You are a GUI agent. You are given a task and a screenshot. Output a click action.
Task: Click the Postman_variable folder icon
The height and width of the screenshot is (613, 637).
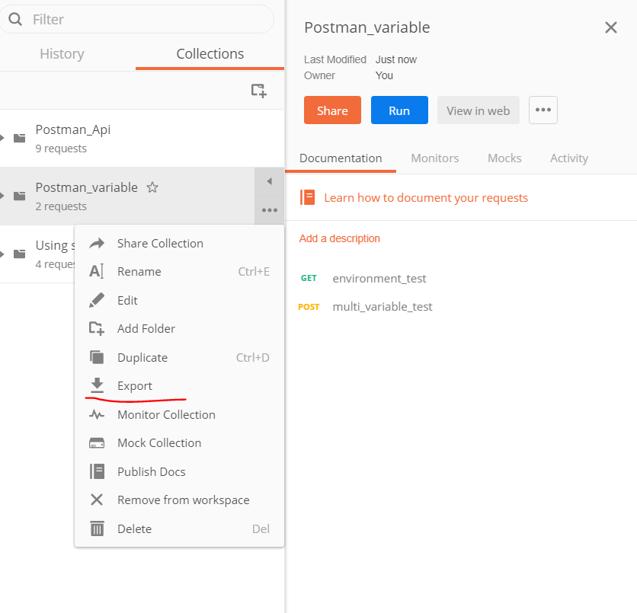coord(20,196)
